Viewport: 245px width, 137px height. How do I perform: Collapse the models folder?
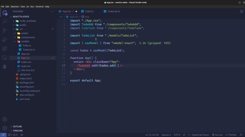tap(25, 41)
